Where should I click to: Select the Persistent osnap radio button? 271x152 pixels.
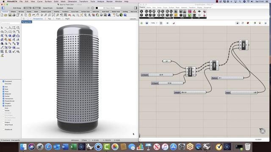3,81
